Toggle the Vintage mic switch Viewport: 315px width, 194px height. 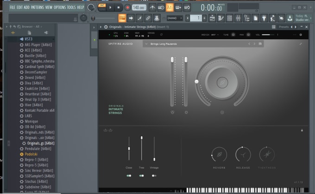pos(154,176)
